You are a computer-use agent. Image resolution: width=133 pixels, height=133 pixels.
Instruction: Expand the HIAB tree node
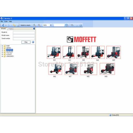tap(2, 46)
